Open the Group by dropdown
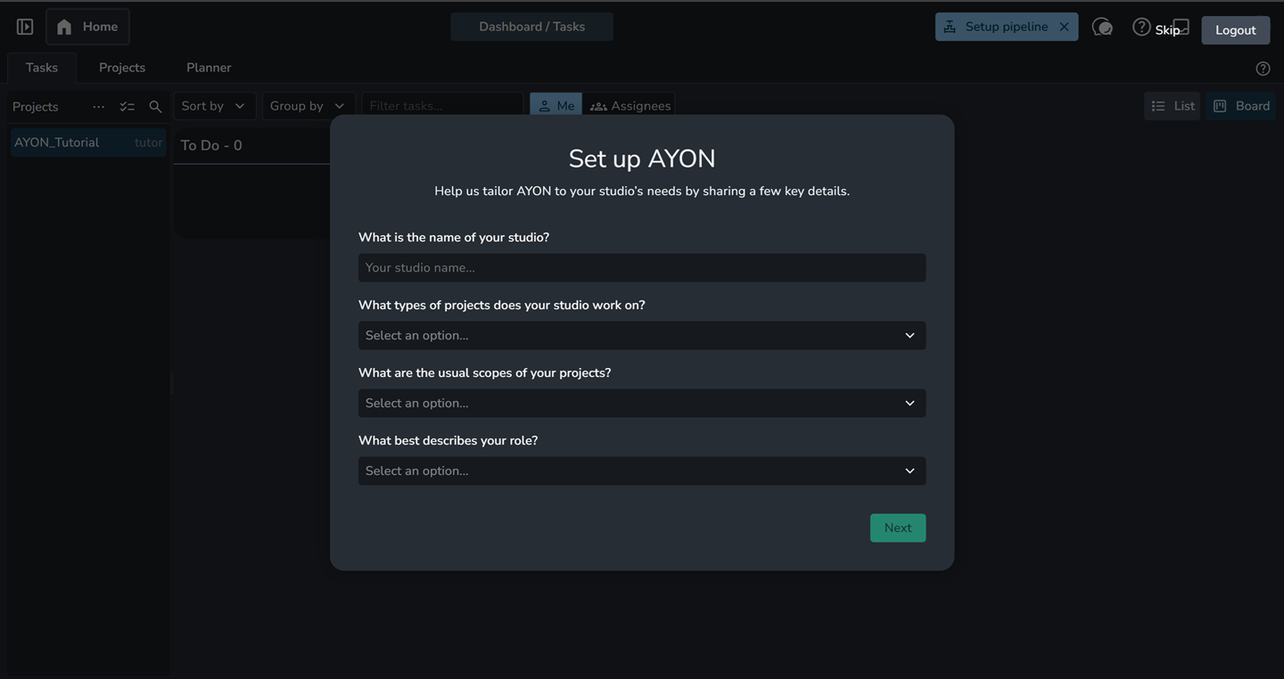 click(x=309, y=106)
